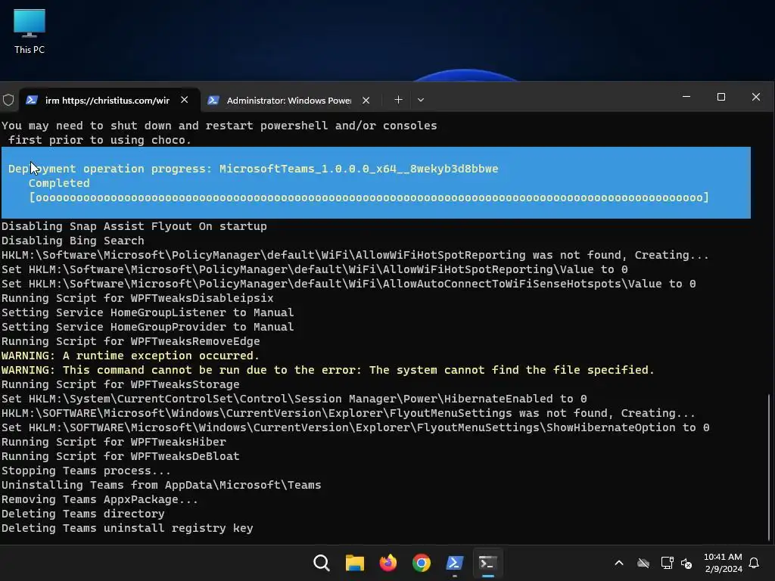The width and height of the screenshot is (775, 581).
Task: Click 'Uninstalling Teams from AppData' line
Action: pos(161,485)
